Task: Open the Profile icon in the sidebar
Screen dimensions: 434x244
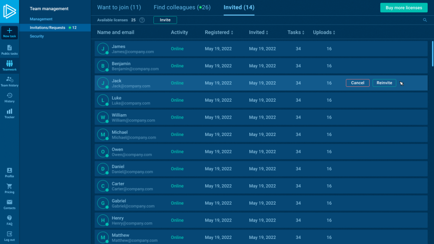Action: point(9,170)
